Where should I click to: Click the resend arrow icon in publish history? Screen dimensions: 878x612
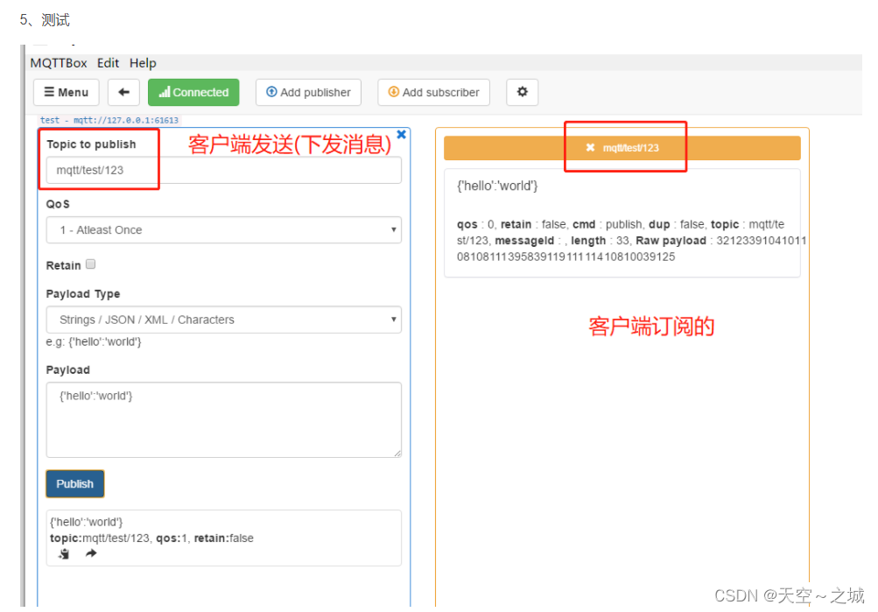pos(90,553)
